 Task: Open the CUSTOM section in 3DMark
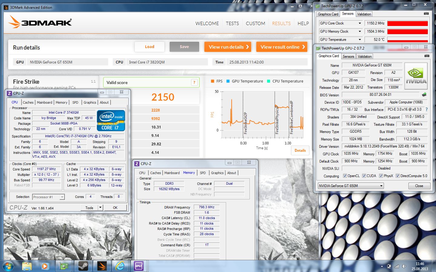255,23
